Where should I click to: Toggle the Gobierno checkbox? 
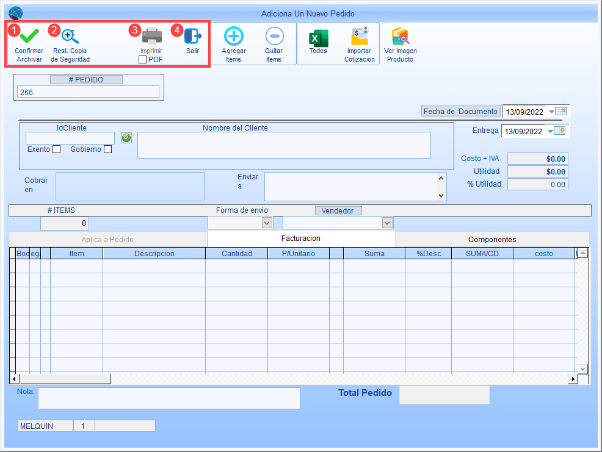coord(108,149)
